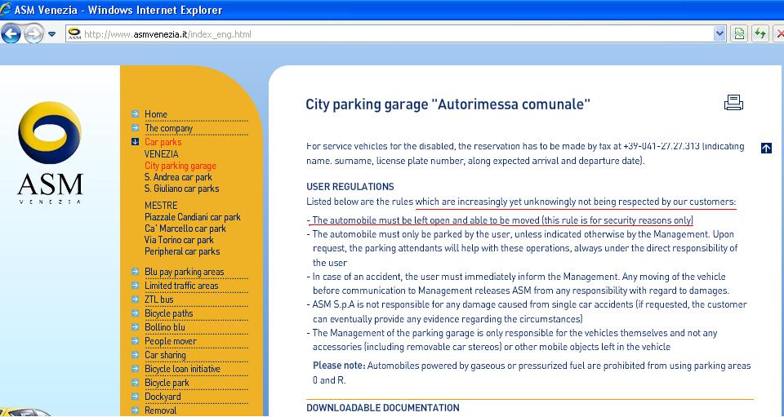Click arrow bullet next to Blu pay parking areas

coord(135,272)
